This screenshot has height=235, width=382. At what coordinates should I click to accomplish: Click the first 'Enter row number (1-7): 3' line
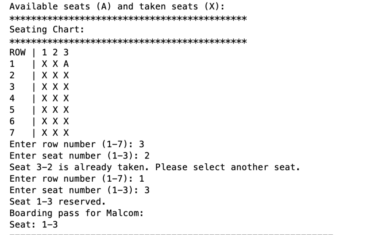coord(77,144)
